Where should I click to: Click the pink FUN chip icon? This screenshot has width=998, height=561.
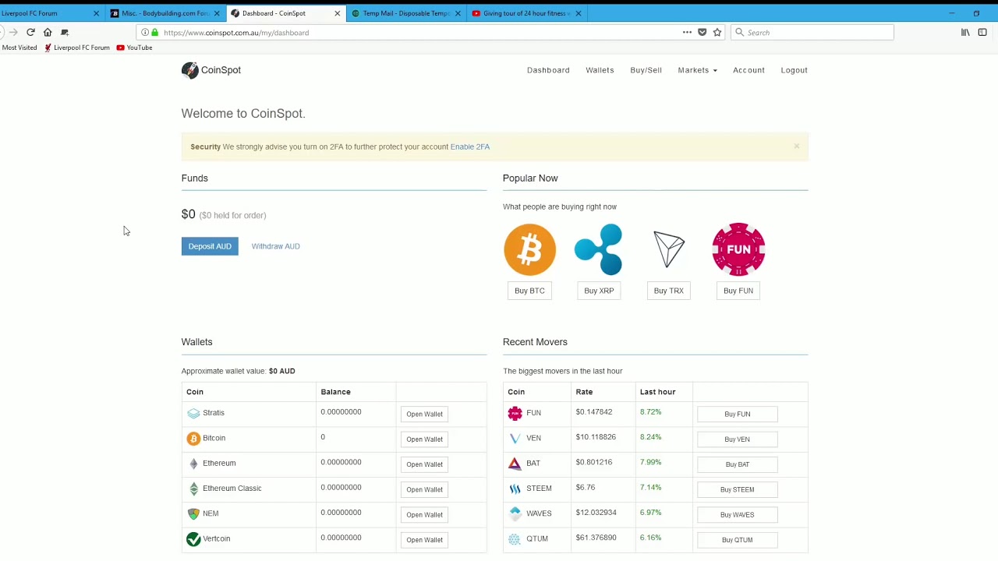738,249
